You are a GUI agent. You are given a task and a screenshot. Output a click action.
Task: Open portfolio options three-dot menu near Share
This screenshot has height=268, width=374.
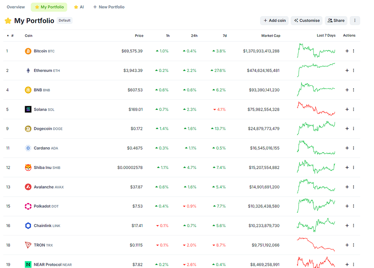tap(355, 21)
